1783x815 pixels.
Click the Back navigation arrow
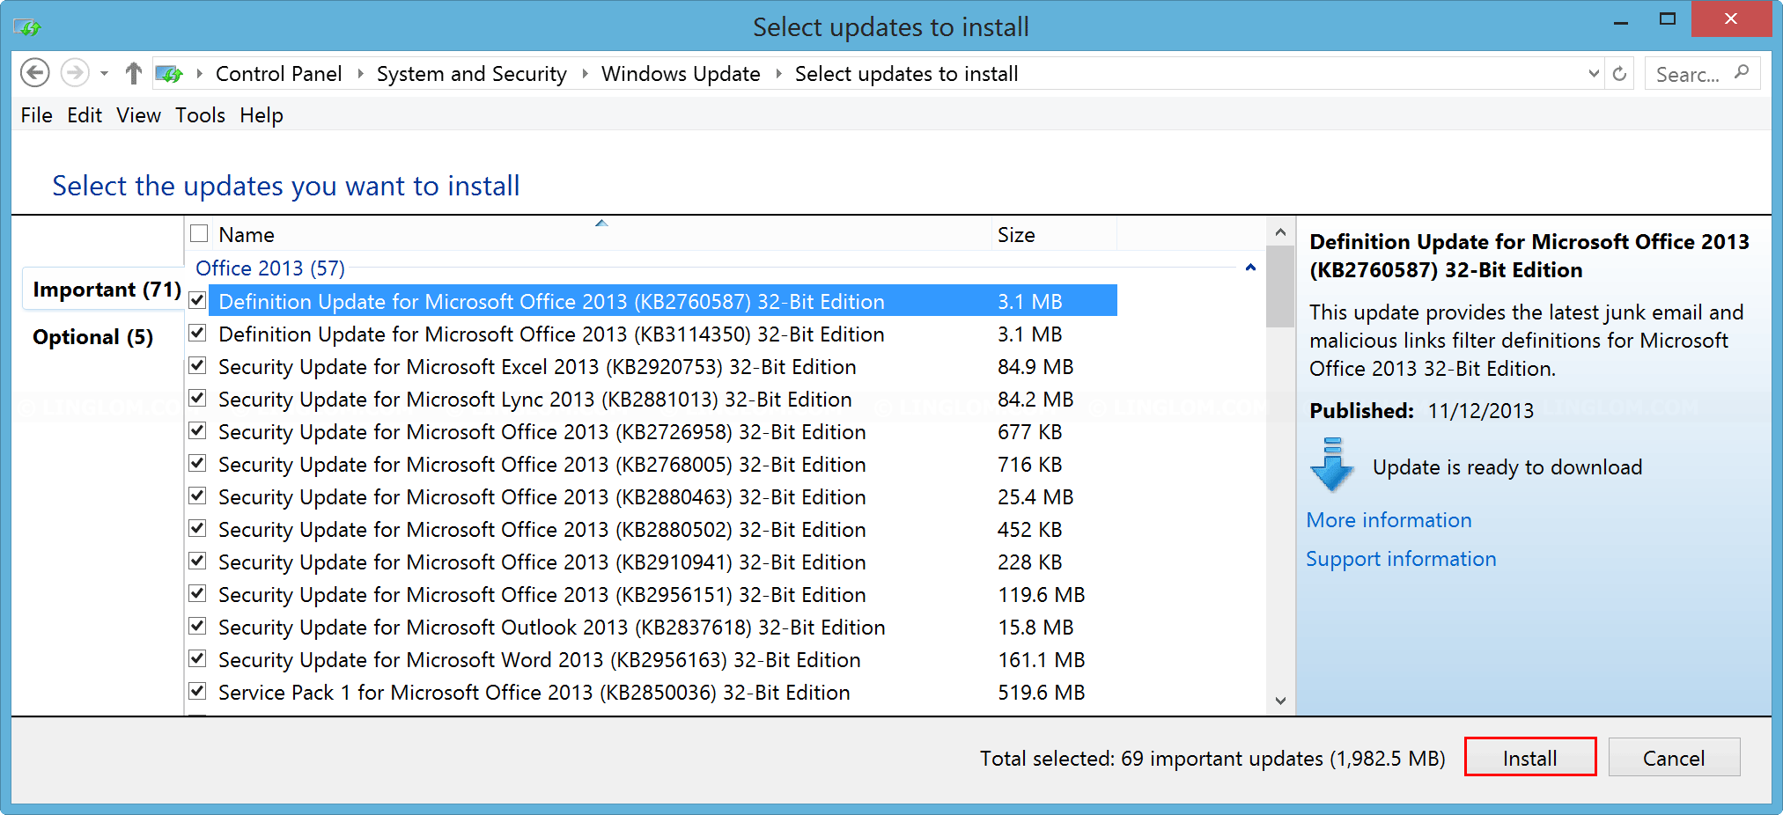(35, 73)
